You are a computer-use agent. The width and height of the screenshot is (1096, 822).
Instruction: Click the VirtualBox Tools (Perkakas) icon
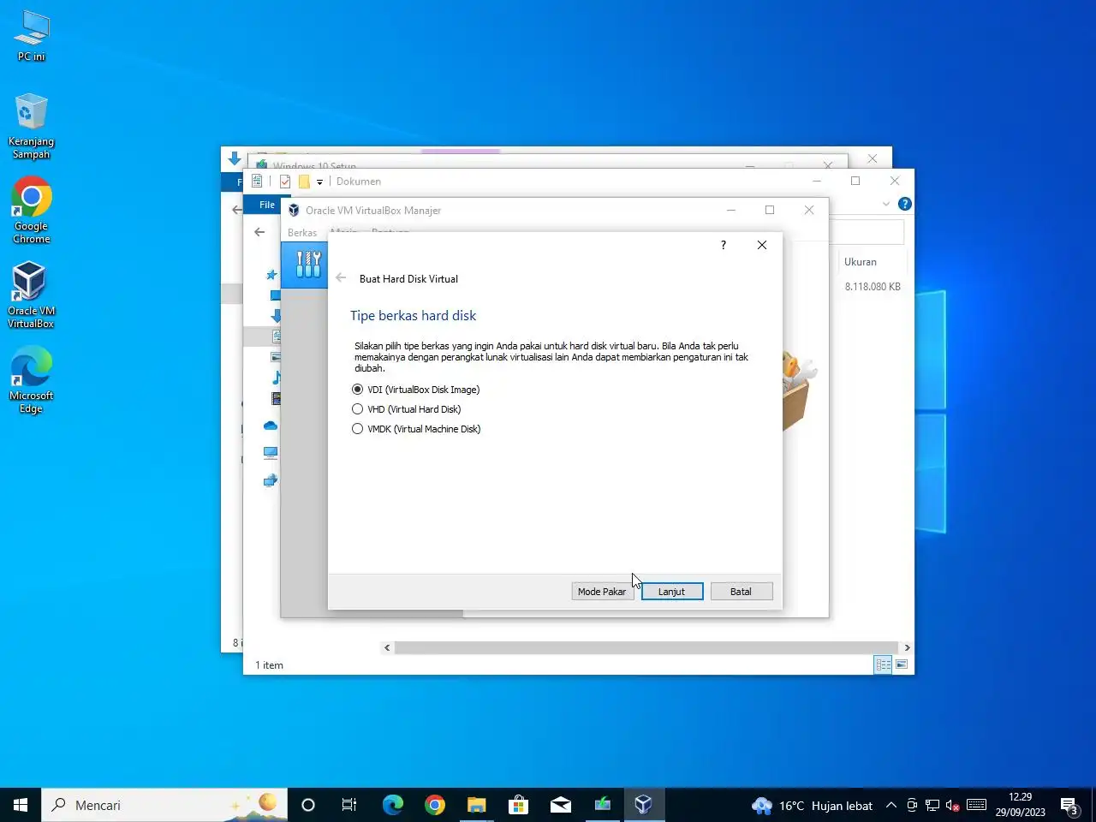pyautogui.click(x=308, y=264)
